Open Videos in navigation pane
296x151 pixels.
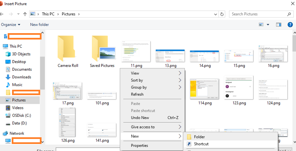pyautogui.click(x=18, y=108)
